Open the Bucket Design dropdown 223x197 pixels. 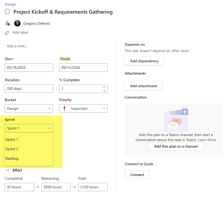coord(29,108)
